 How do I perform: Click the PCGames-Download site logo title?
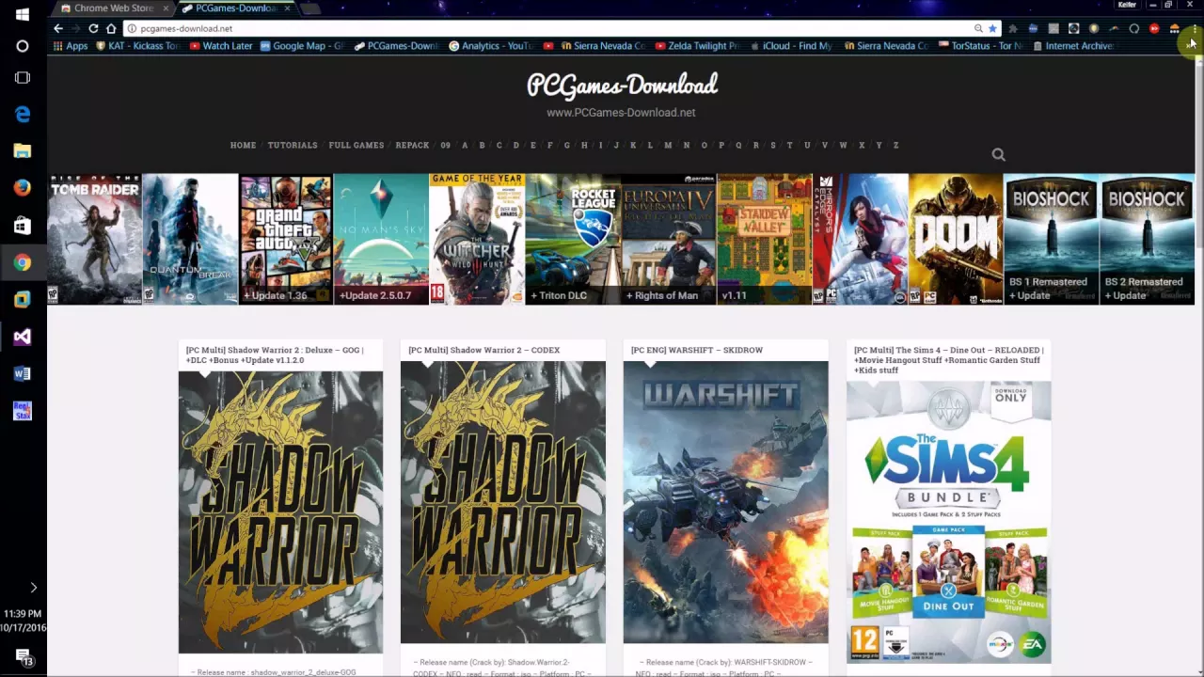pyautogui.click(x=622, y=86)
